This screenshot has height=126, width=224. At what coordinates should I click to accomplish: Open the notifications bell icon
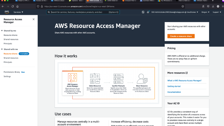coord(148,12)
